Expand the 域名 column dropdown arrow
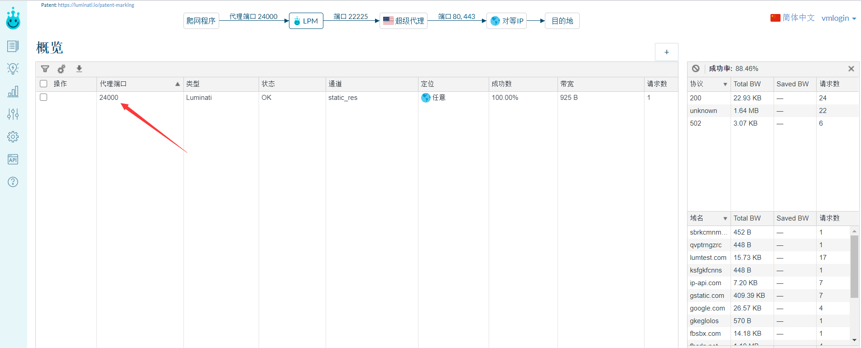 point(725,219)
